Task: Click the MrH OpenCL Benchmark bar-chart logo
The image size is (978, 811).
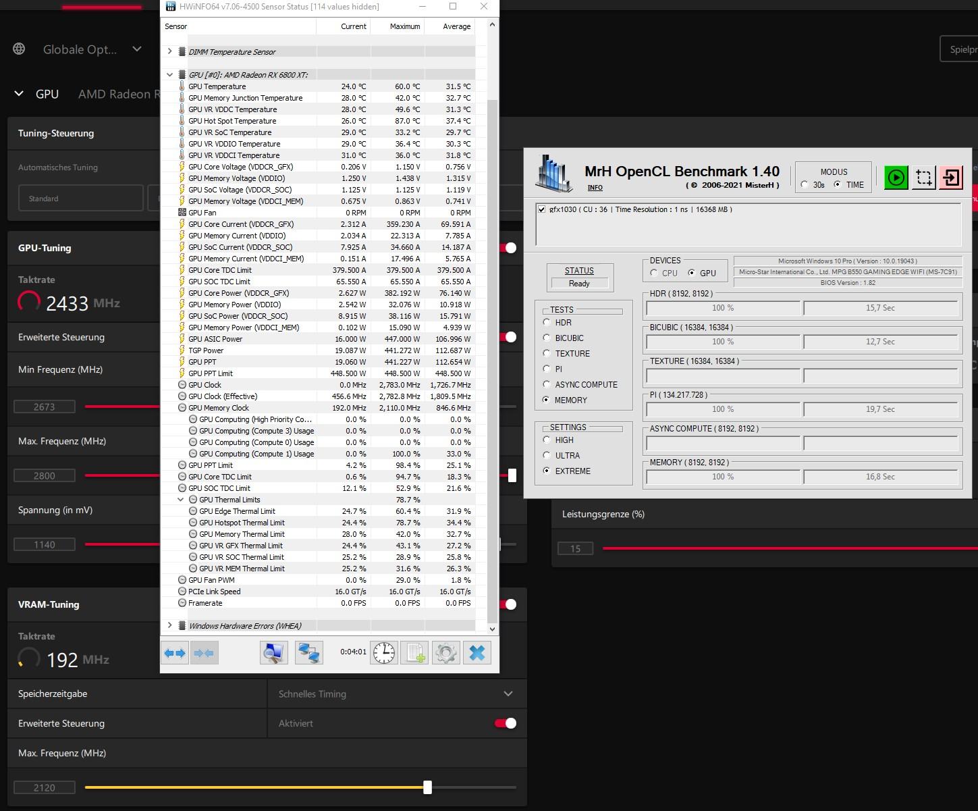Action: point(554,174)
